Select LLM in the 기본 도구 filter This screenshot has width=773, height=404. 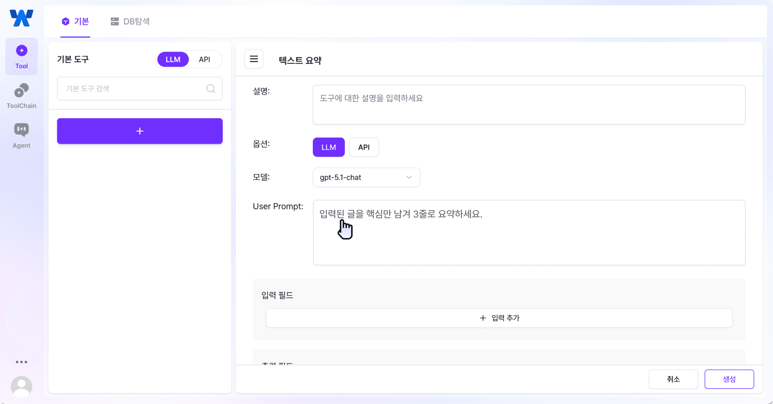[x=173, y=59]
